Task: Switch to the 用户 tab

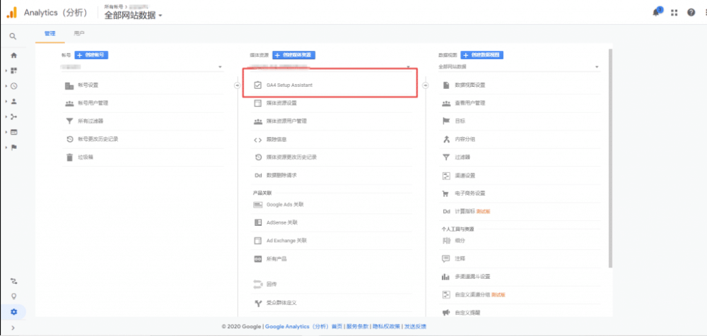Action: click(78, 33)
